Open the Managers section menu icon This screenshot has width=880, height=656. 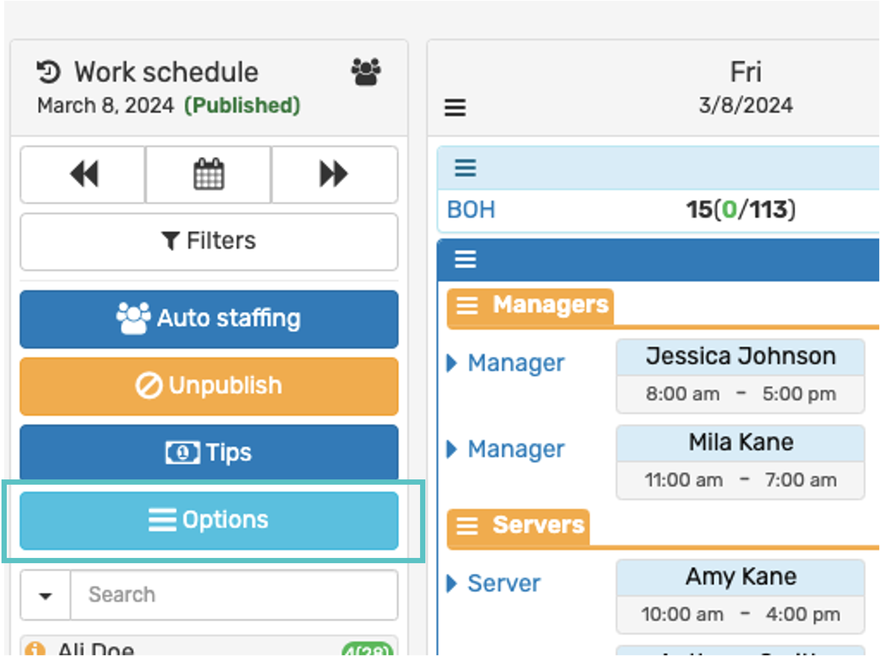click(x=467, y=306)
